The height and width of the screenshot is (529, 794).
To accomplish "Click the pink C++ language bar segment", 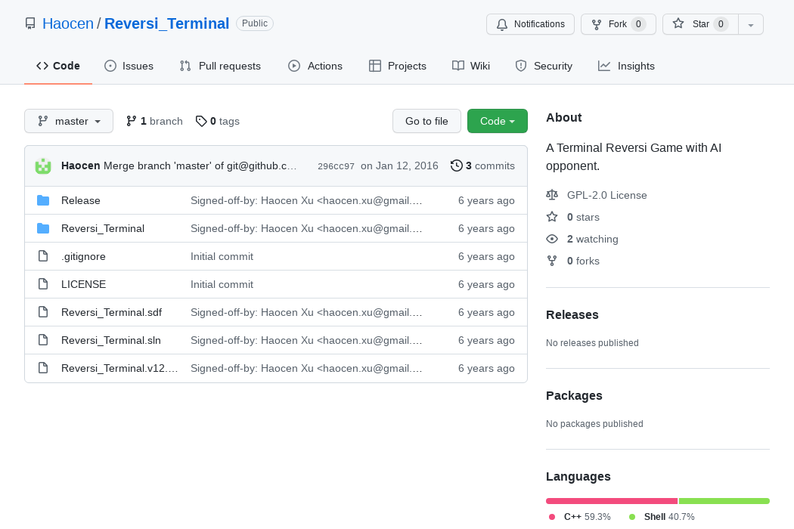I will pyautogui.click(x=611, y=501).
